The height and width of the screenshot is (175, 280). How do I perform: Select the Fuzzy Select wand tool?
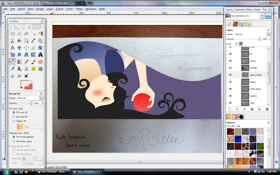tap(33, 34)
